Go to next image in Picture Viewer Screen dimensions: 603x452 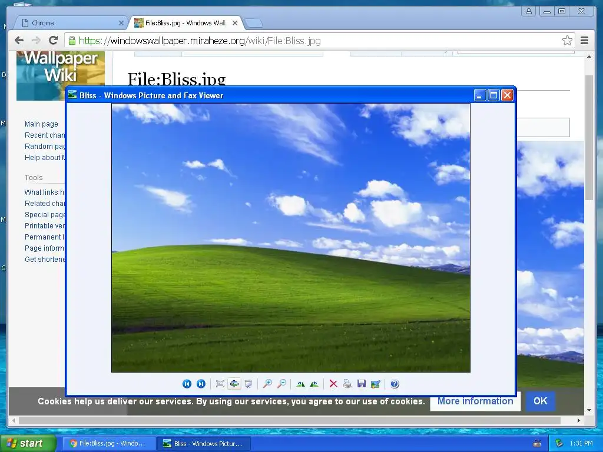pyautogui.click(x=201, y=384)
